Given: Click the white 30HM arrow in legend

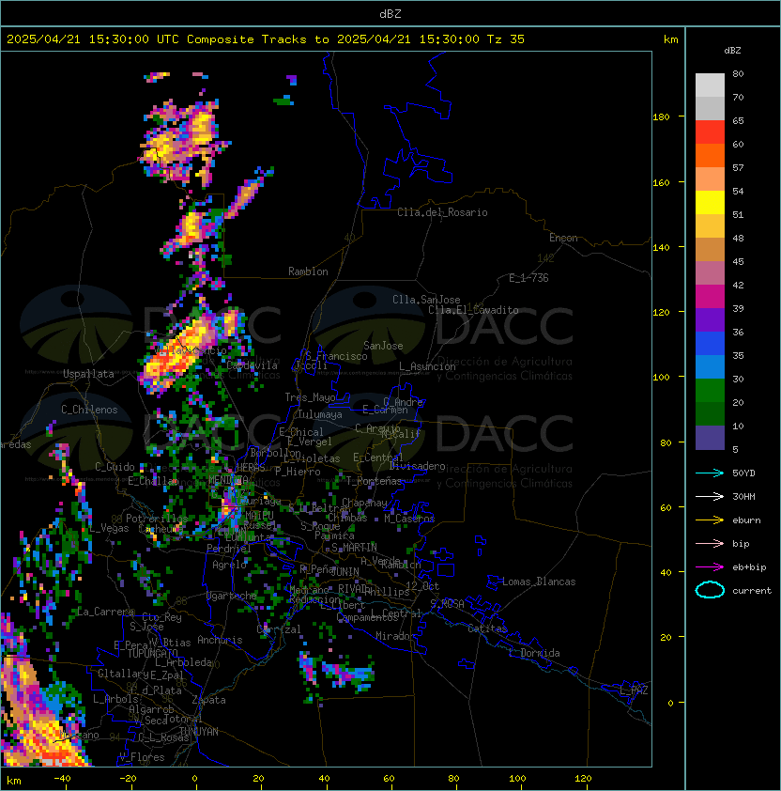Looking at the screenshot, I should coord(710,496).
